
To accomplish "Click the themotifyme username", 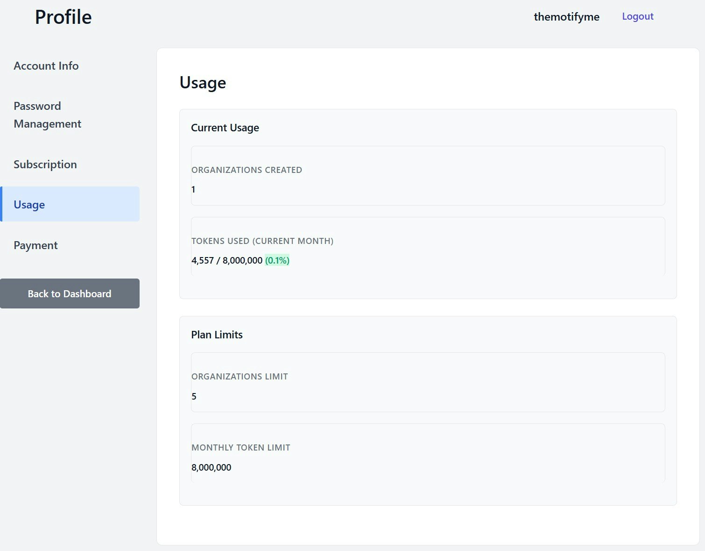I will tap(566, 16).
